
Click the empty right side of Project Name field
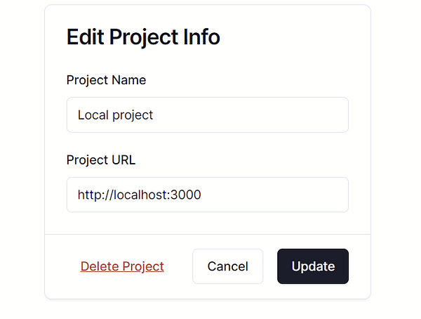click(x=295, y=115)
